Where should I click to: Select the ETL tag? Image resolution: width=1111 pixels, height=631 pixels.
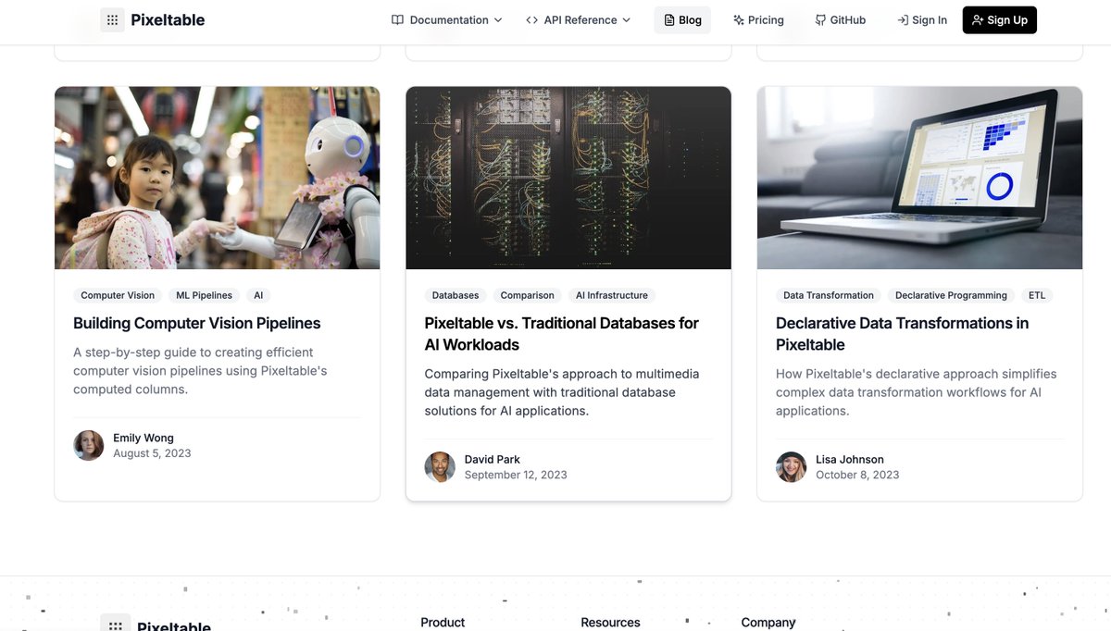click(1037, 295)
